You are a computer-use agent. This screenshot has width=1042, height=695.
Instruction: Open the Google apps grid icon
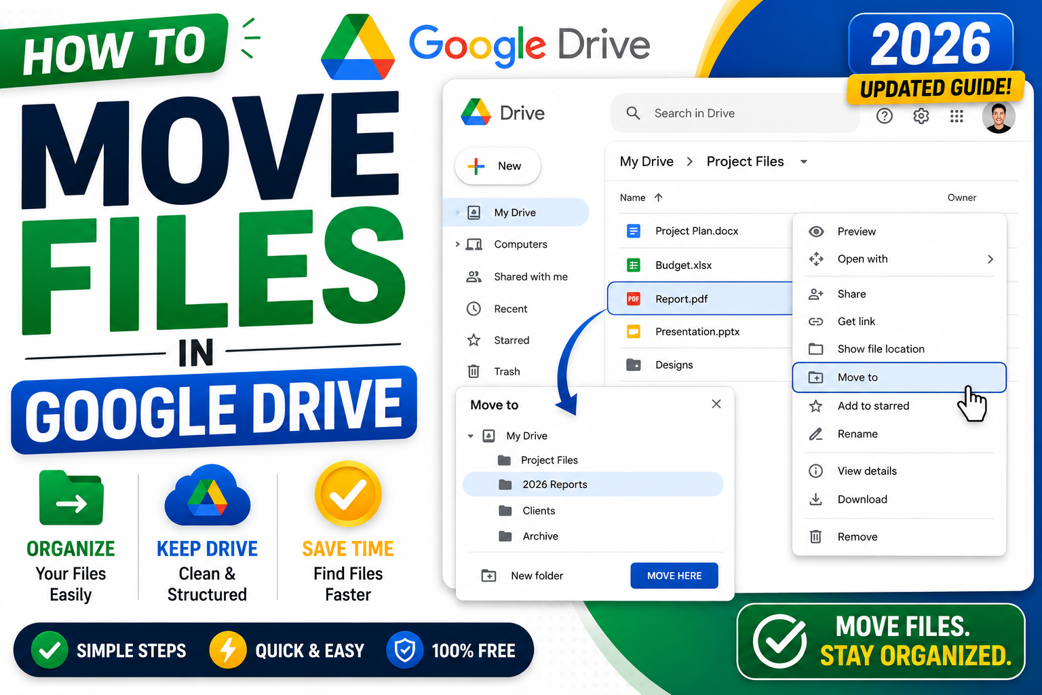click(957, 116)
